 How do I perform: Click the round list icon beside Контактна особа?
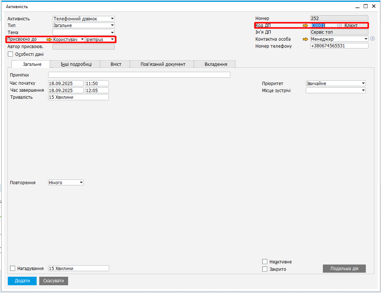pyautogui.click(x=372, y=38)
